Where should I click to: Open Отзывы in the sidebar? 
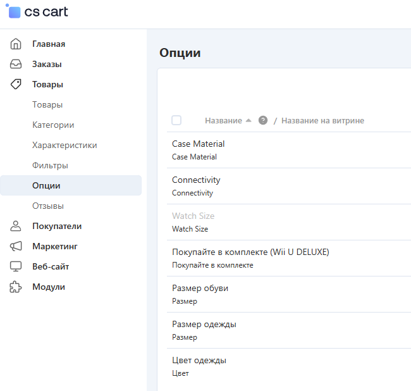coord(48,206)
